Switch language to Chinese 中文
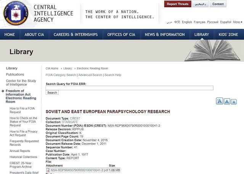 click(x=177, y=22)
